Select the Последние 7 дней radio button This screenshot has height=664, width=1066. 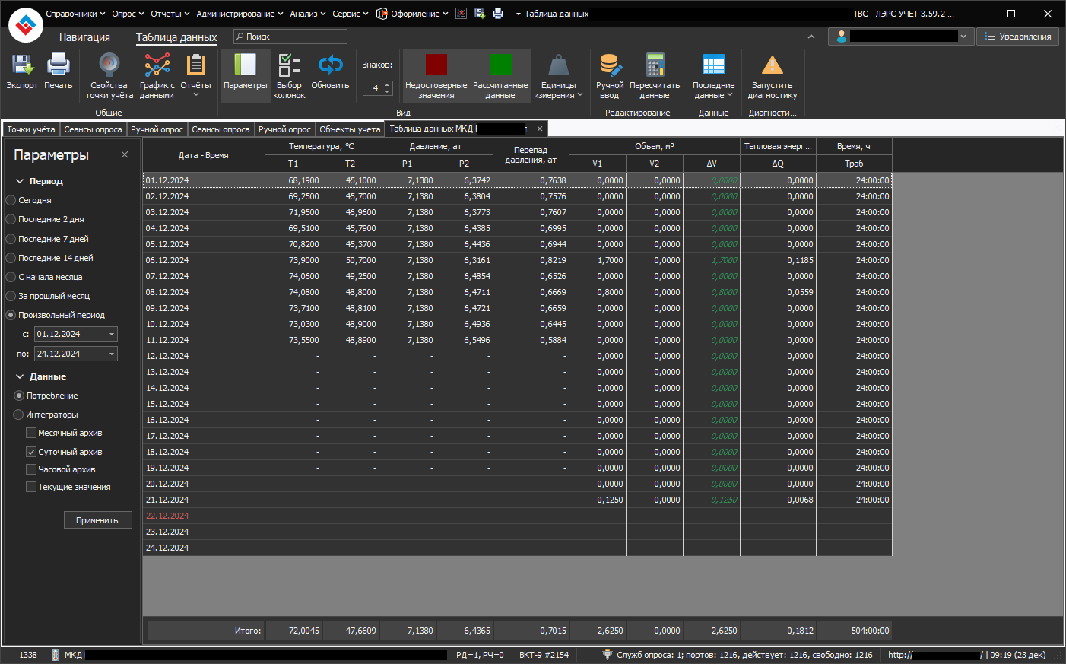[x=11, y=239]
